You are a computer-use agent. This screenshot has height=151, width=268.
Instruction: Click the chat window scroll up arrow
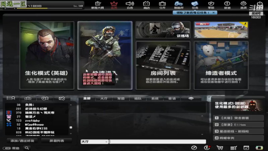(202, 116)
